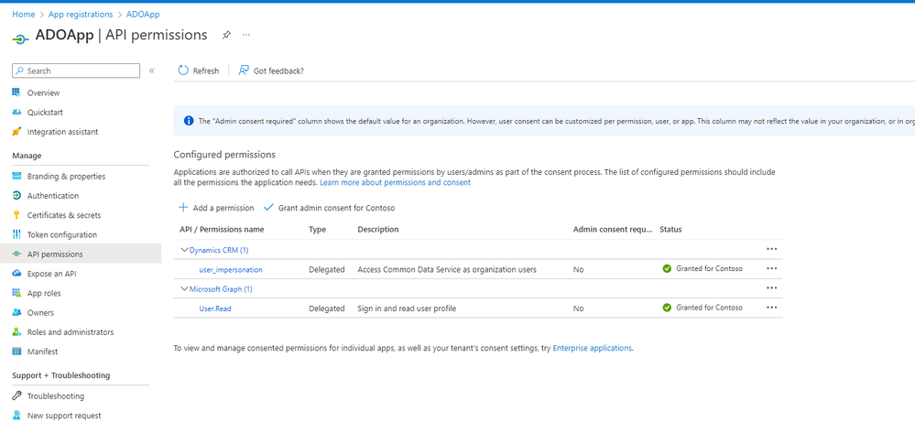Click the Got feedback person icon
The width and height of the screenshot is (915, 444).
[x=244, y=70]
